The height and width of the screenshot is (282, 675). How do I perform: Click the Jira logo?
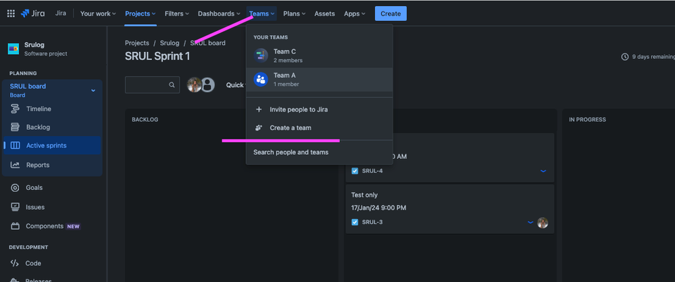point(32,14)
